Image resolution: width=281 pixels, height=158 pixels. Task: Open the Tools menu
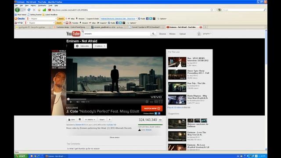[50, 6]
